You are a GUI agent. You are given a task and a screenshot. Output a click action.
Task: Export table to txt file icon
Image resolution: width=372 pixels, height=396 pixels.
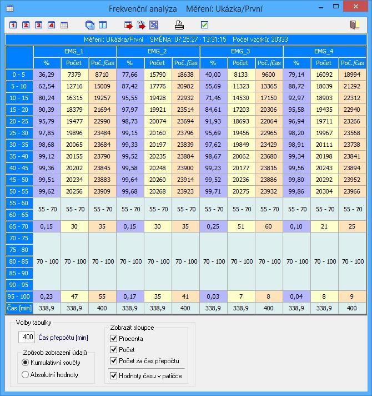[141, 25]
